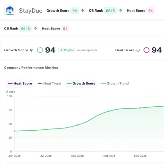This screenshot has height=164, width=164.
Task: Click the large 94 beside Heat Score ring
Action: tap(157, 50)
